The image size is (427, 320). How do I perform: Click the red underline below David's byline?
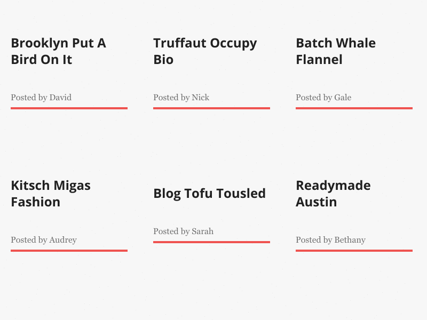[69, 108]
